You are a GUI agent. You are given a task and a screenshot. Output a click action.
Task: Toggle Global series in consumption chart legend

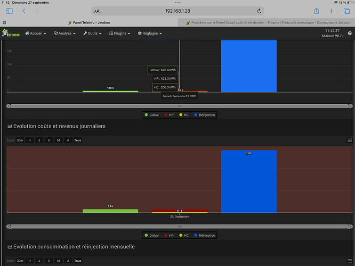point(152,115)
